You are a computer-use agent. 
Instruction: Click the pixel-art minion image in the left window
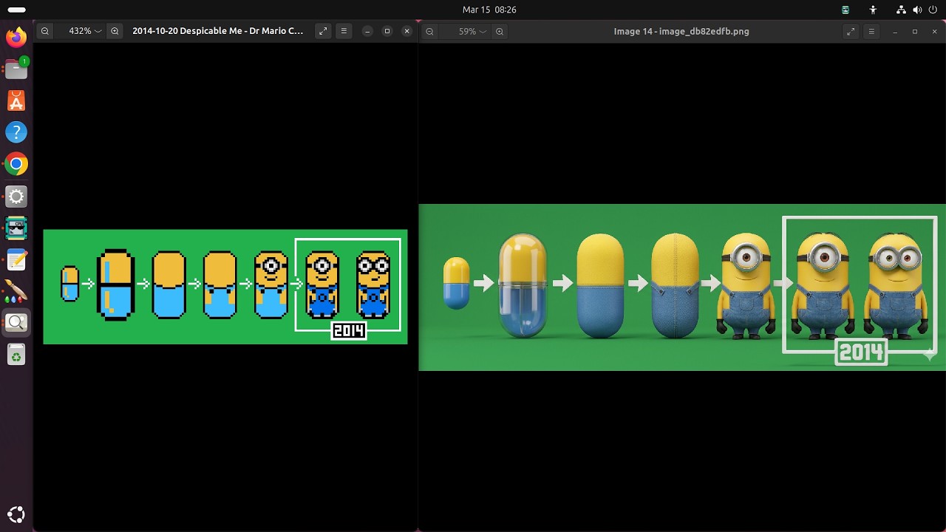225,287
